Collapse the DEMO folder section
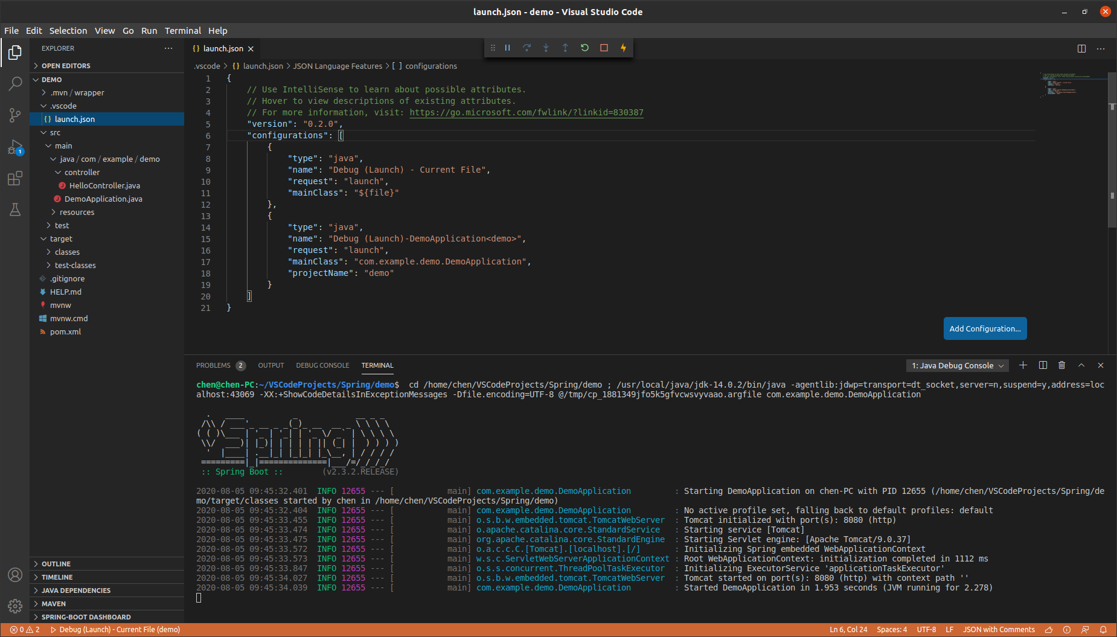The height and width of the screenshot is (637, 1117). coord(107,80)
